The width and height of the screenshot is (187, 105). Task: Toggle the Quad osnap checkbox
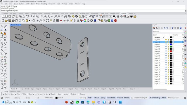click(x=50, y=94)
